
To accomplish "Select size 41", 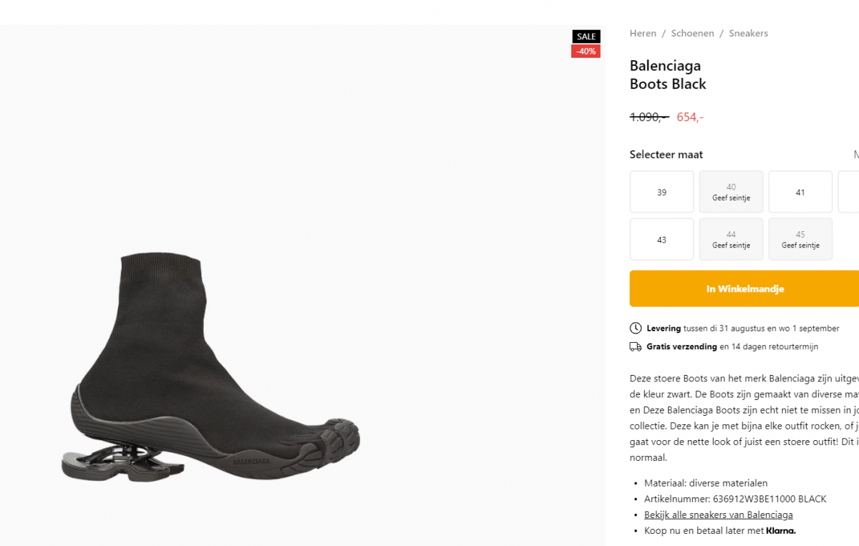I will point(800,192).
